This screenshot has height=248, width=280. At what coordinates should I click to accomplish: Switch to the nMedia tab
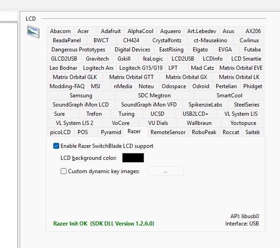coord(123,86)
